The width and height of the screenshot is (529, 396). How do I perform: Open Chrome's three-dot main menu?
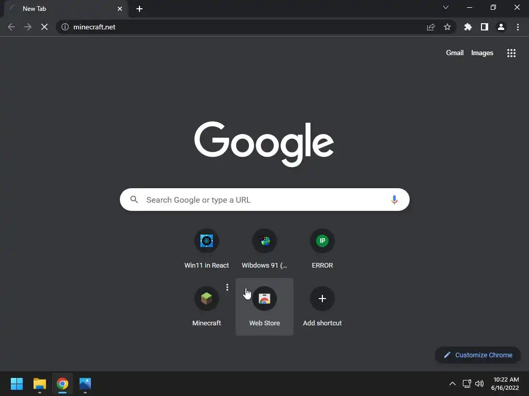point(518,27)
